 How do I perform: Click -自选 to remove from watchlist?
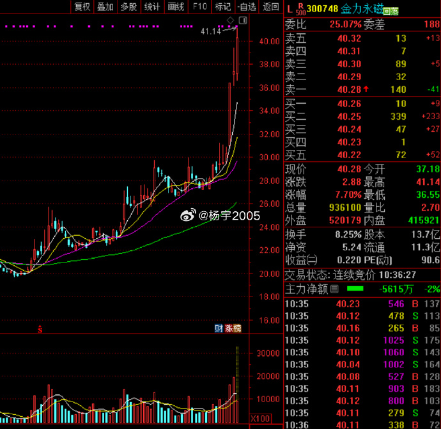tap(246, 7)
